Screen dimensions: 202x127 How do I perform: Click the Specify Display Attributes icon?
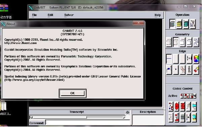pos(177,118)
